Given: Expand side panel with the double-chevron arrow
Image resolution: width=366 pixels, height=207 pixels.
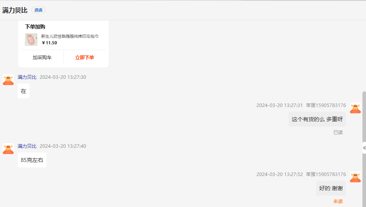Looking at the screenshot, I should [364, 148].
